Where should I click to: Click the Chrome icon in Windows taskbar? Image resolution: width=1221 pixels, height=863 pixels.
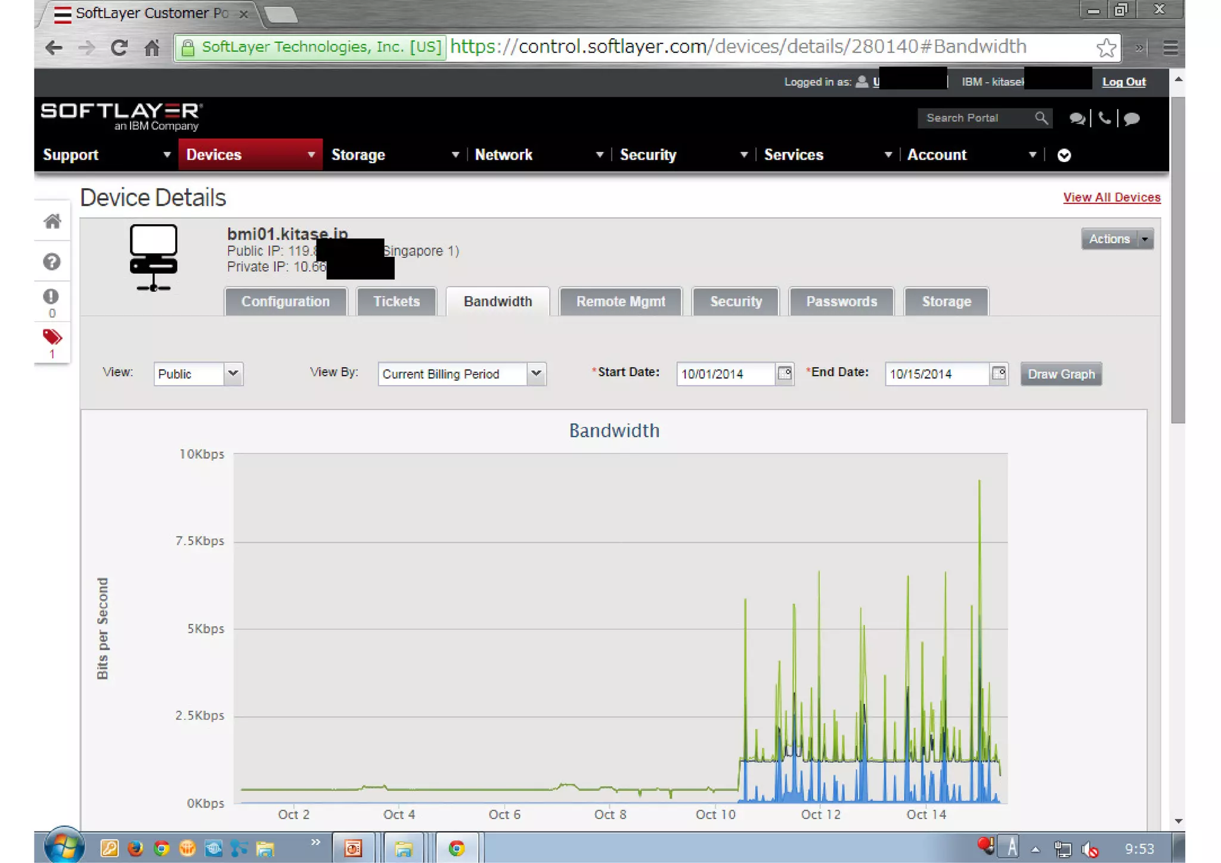[457, 848]
